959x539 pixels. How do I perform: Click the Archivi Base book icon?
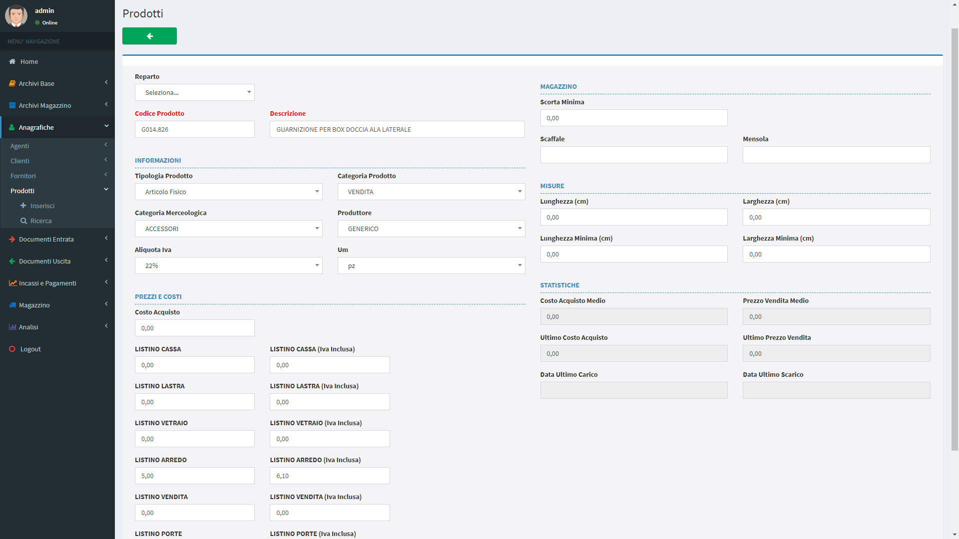pyautogui.click(x=12, y=83)
